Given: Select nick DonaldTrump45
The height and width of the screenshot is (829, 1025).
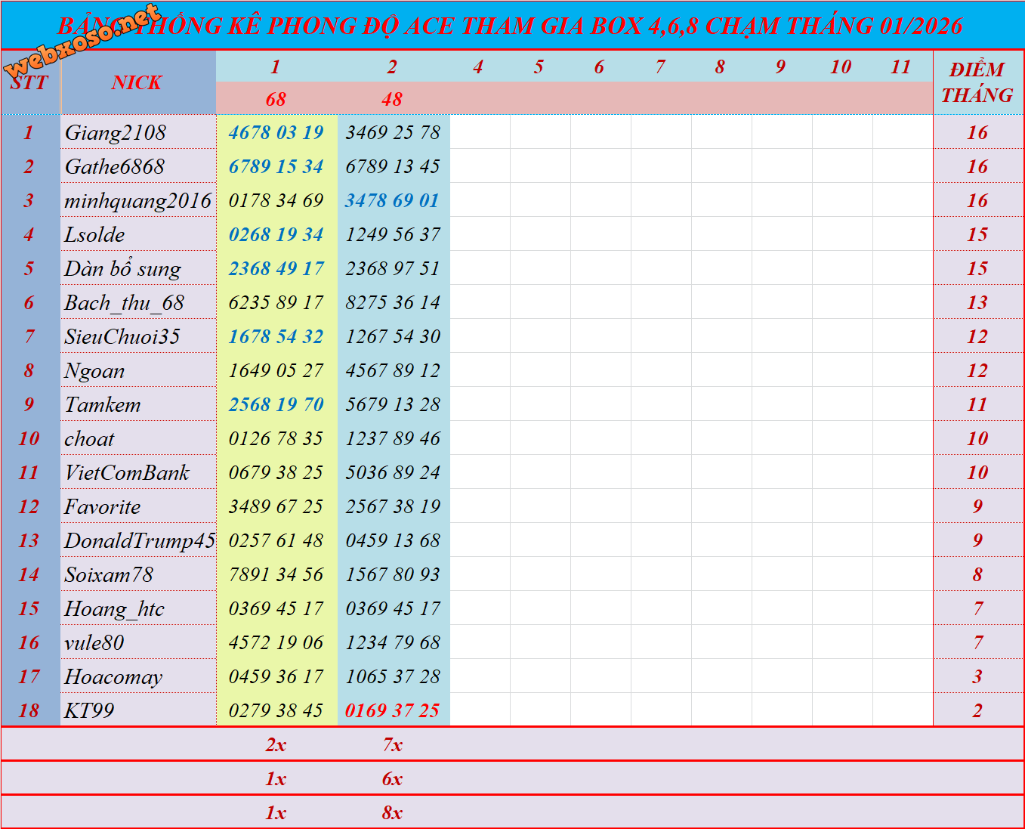Looking at the screenshot, I should pyautogui.click(x=140, y=540).
